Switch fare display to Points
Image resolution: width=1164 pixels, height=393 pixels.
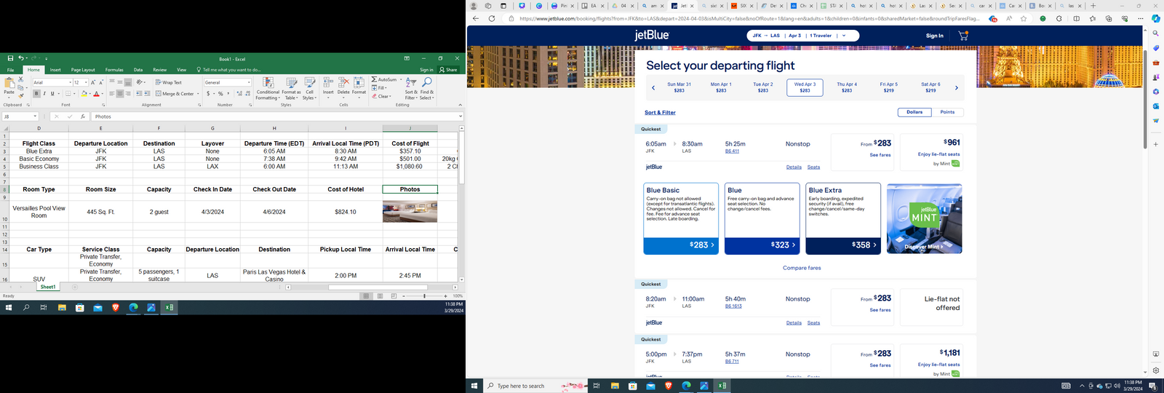[x=947, y=112]
